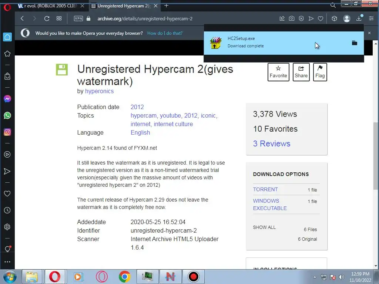The width and height of the screenshot is (379, 284).
Task: Open Google Chrome from taskbar
Action: click(x=125, y=277)
